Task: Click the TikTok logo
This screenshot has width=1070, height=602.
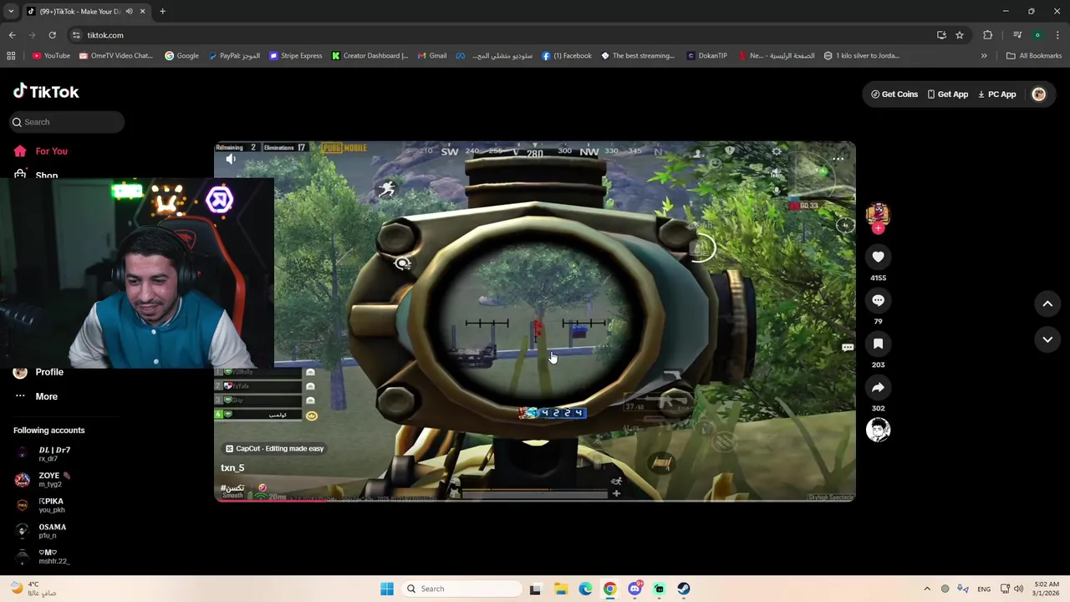Action: click(x=46, y=92)
